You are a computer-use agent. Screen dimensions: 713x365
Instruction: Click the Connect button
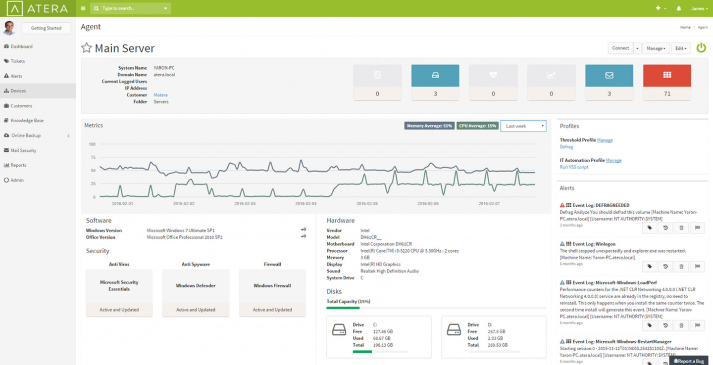(x=620, y=48)
